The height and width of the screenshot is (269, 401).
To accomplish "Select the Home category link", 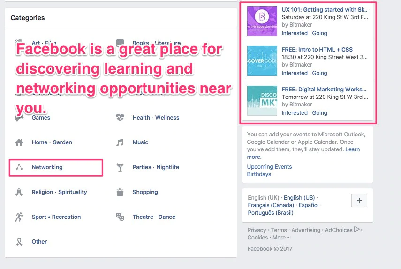I will point(40,142).
